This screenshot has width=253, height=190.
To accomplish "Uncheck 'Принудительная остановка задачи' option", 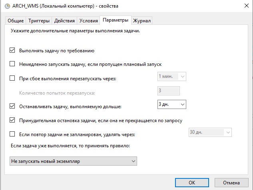I will tap(12, 120).
